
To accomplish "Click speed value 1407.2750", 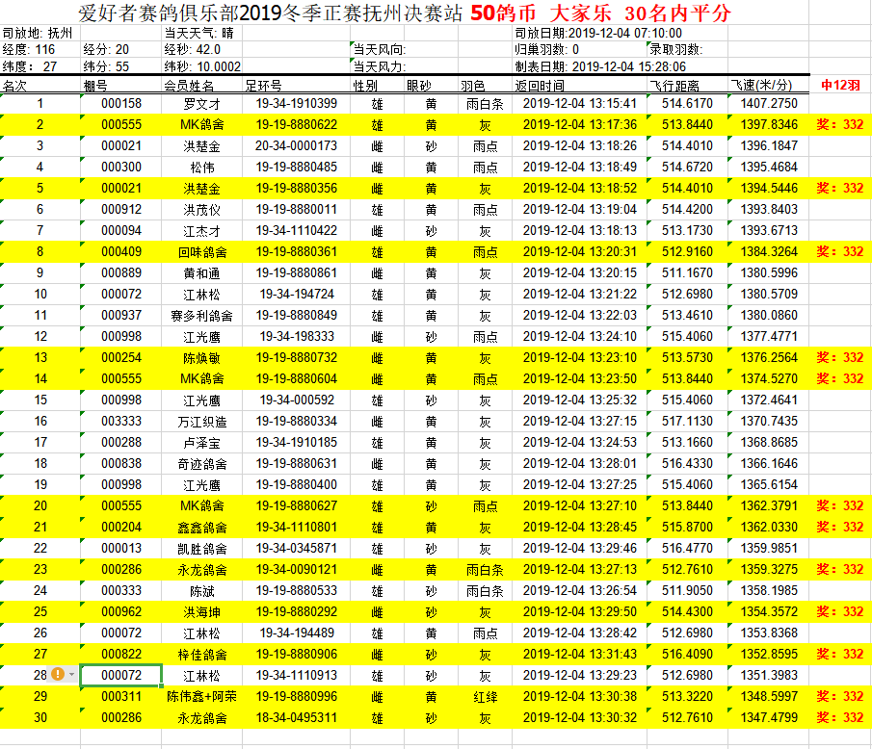I will (x=769, y=103).
